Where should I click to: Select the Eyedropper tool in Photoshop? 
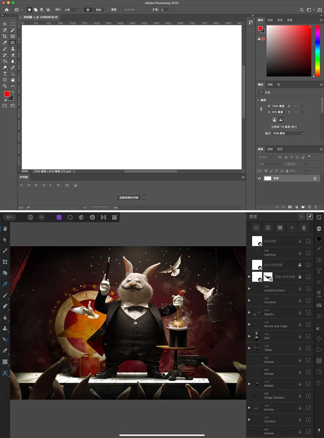[5, 43]
